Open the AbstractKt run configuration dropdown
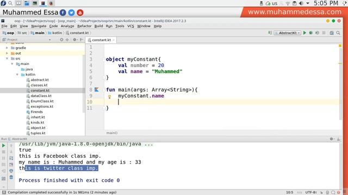 288,32
